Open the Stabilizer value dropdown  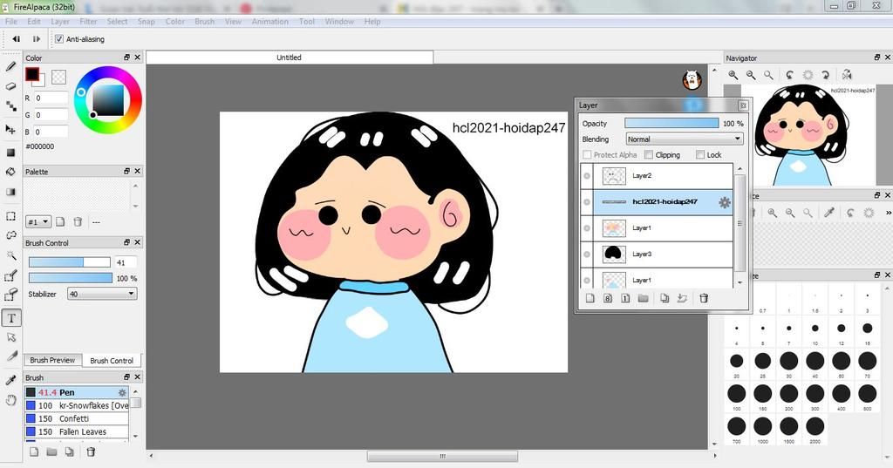tap(102, 294)
